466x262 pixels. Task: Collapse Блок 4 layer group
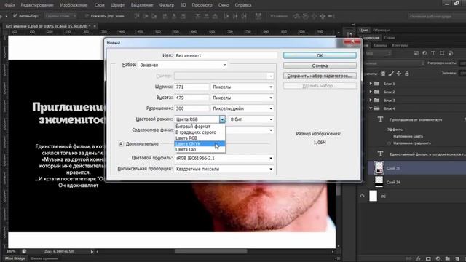pyautogui.click(x=371, y=108)
